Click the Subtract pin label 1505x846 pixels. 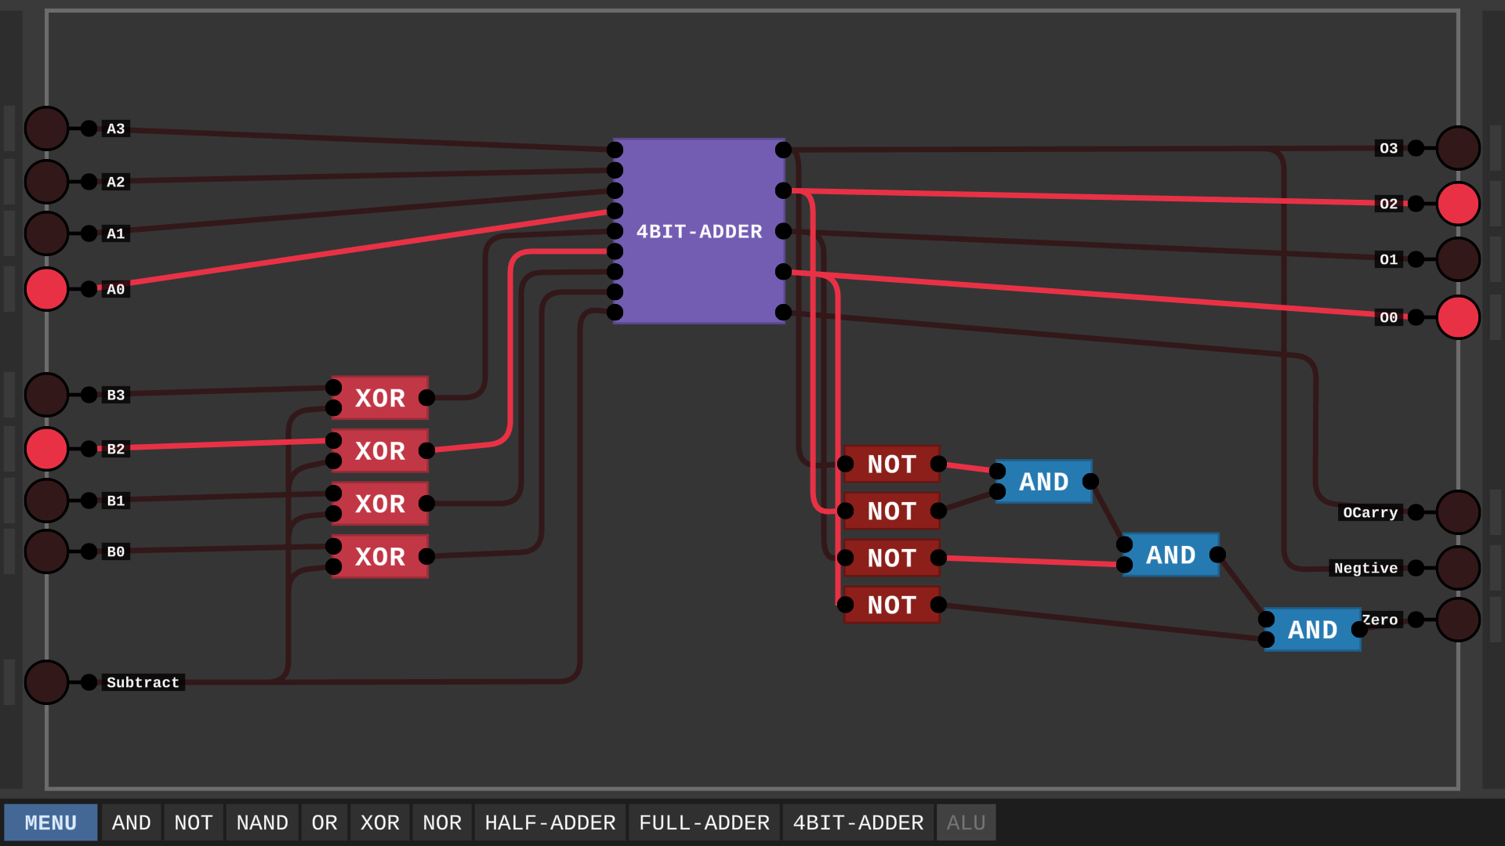[x=143, y=682]
